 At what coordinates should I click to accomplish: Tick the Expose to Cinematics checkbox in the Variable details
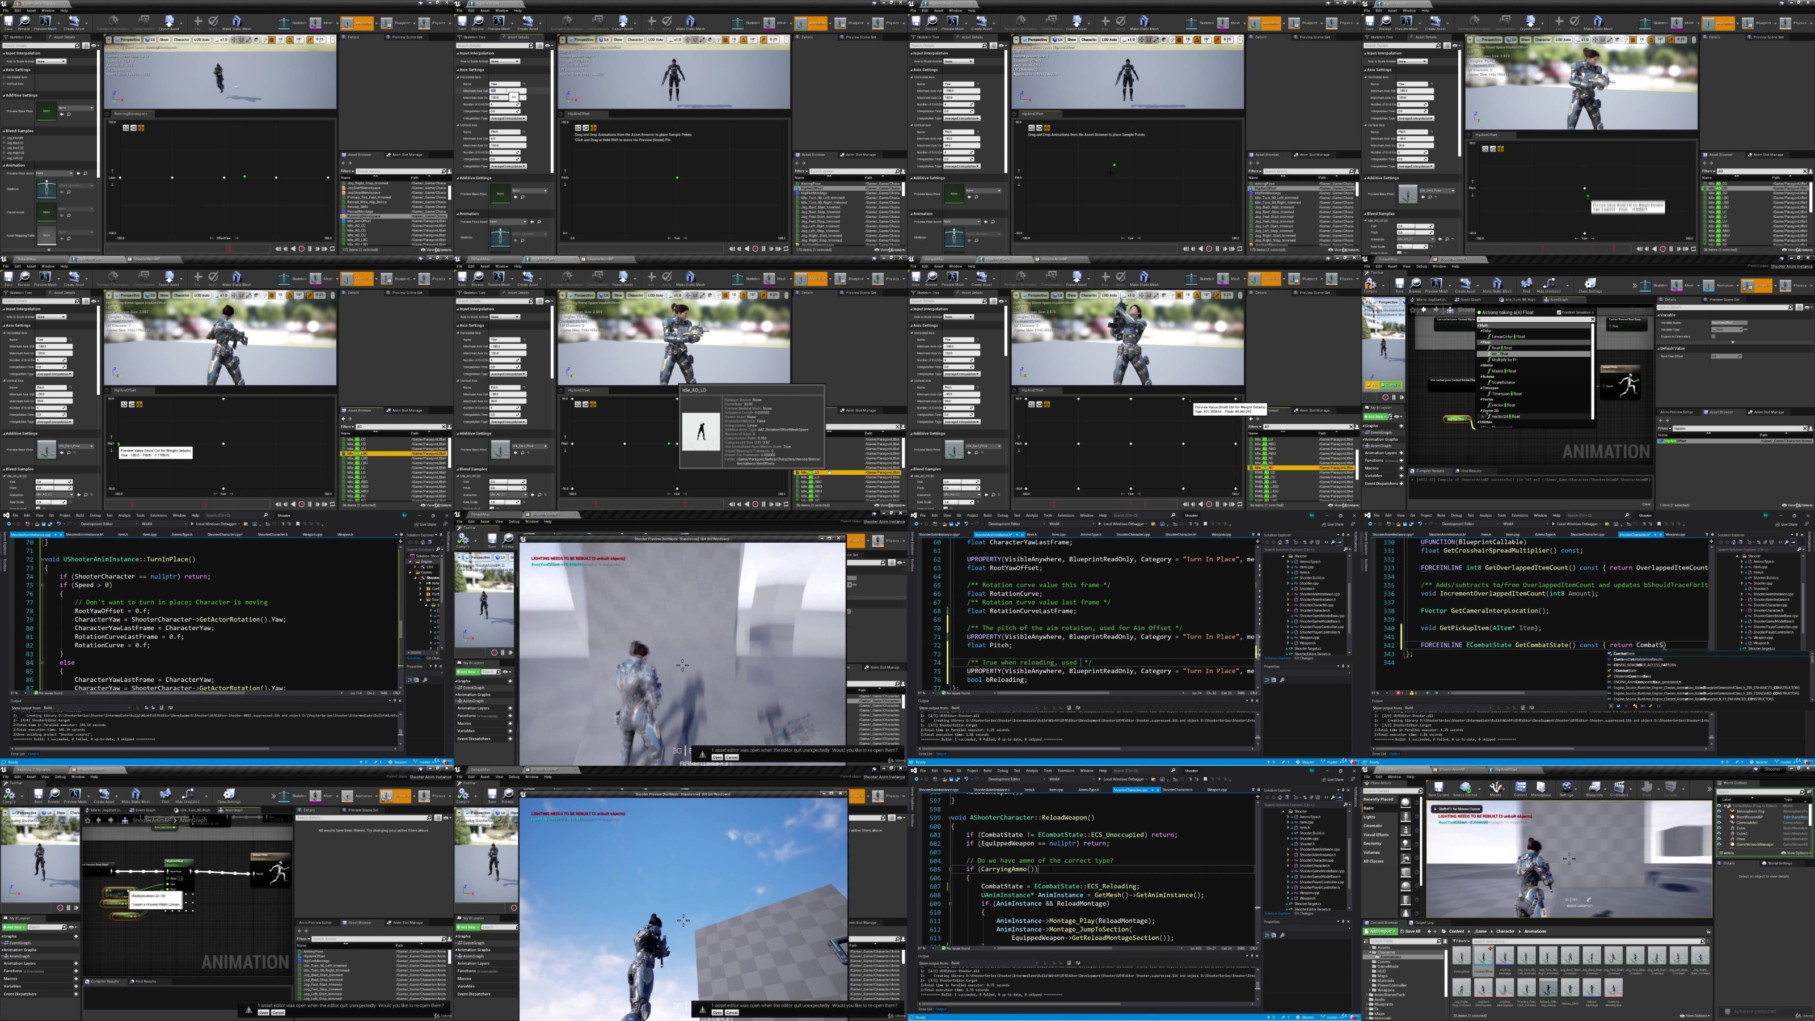(x=1713, y=337)
